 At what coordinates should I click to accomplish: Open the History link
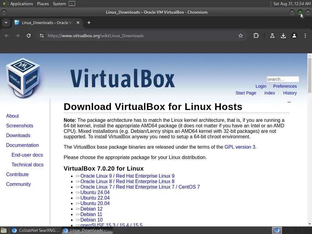(x=290, y=93)
